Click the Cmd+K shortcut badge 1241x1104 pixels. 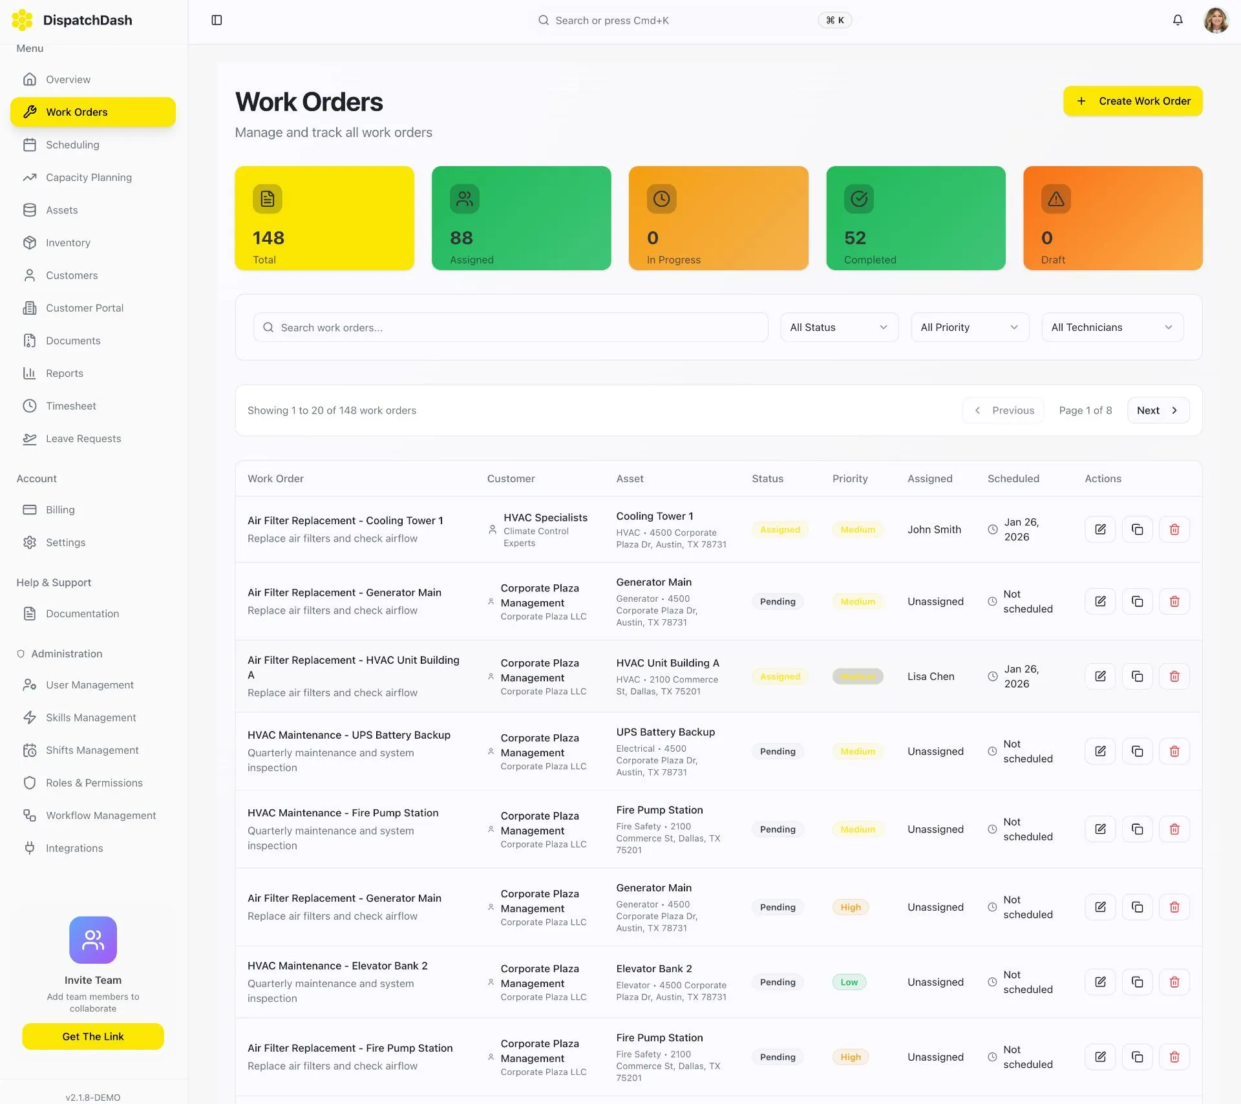(x=835, y=20)
